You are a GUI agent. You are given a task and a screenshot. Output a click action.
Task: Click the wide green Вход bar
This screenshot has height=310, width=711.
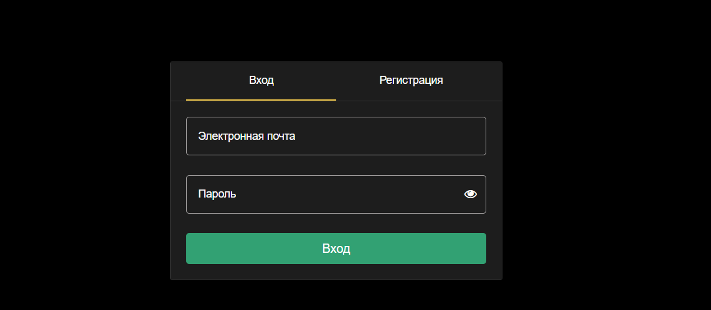tap(336, 248)
